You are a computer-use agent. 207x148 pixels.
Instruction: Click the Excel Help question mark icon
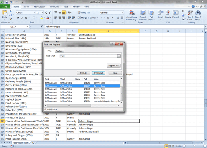pyautogui.click(x=193, y=6)
